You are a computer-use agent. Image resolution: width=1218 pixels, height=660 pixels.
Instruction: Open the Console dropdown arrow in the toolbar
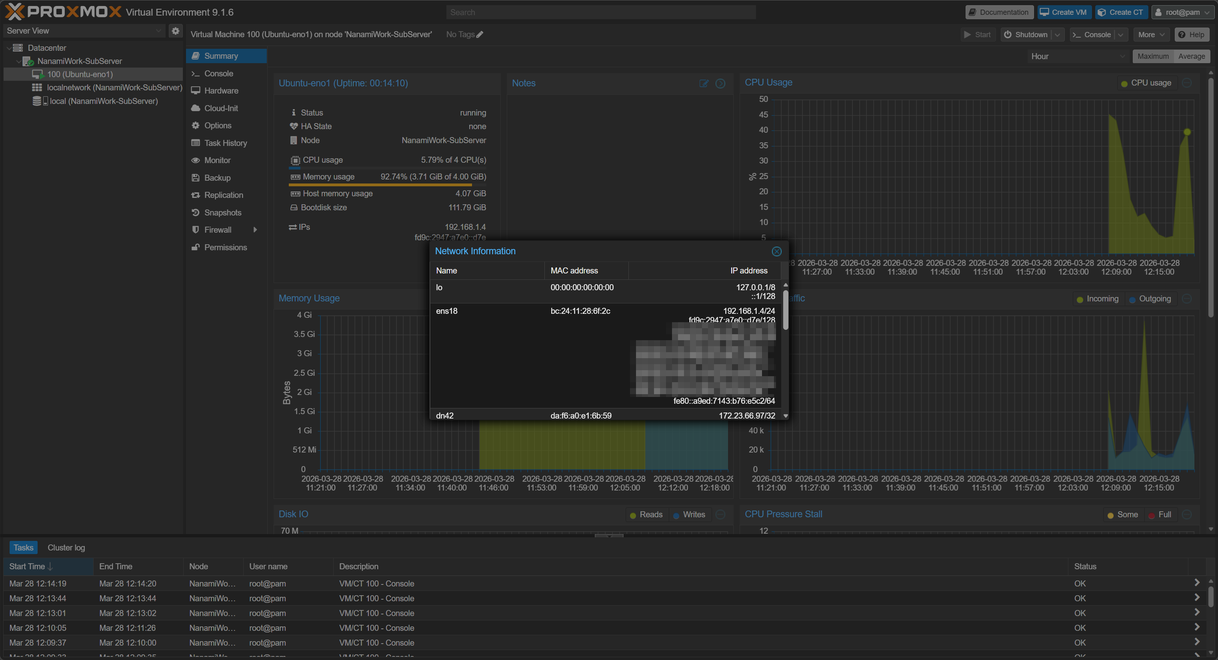(x=1120, y=34)
